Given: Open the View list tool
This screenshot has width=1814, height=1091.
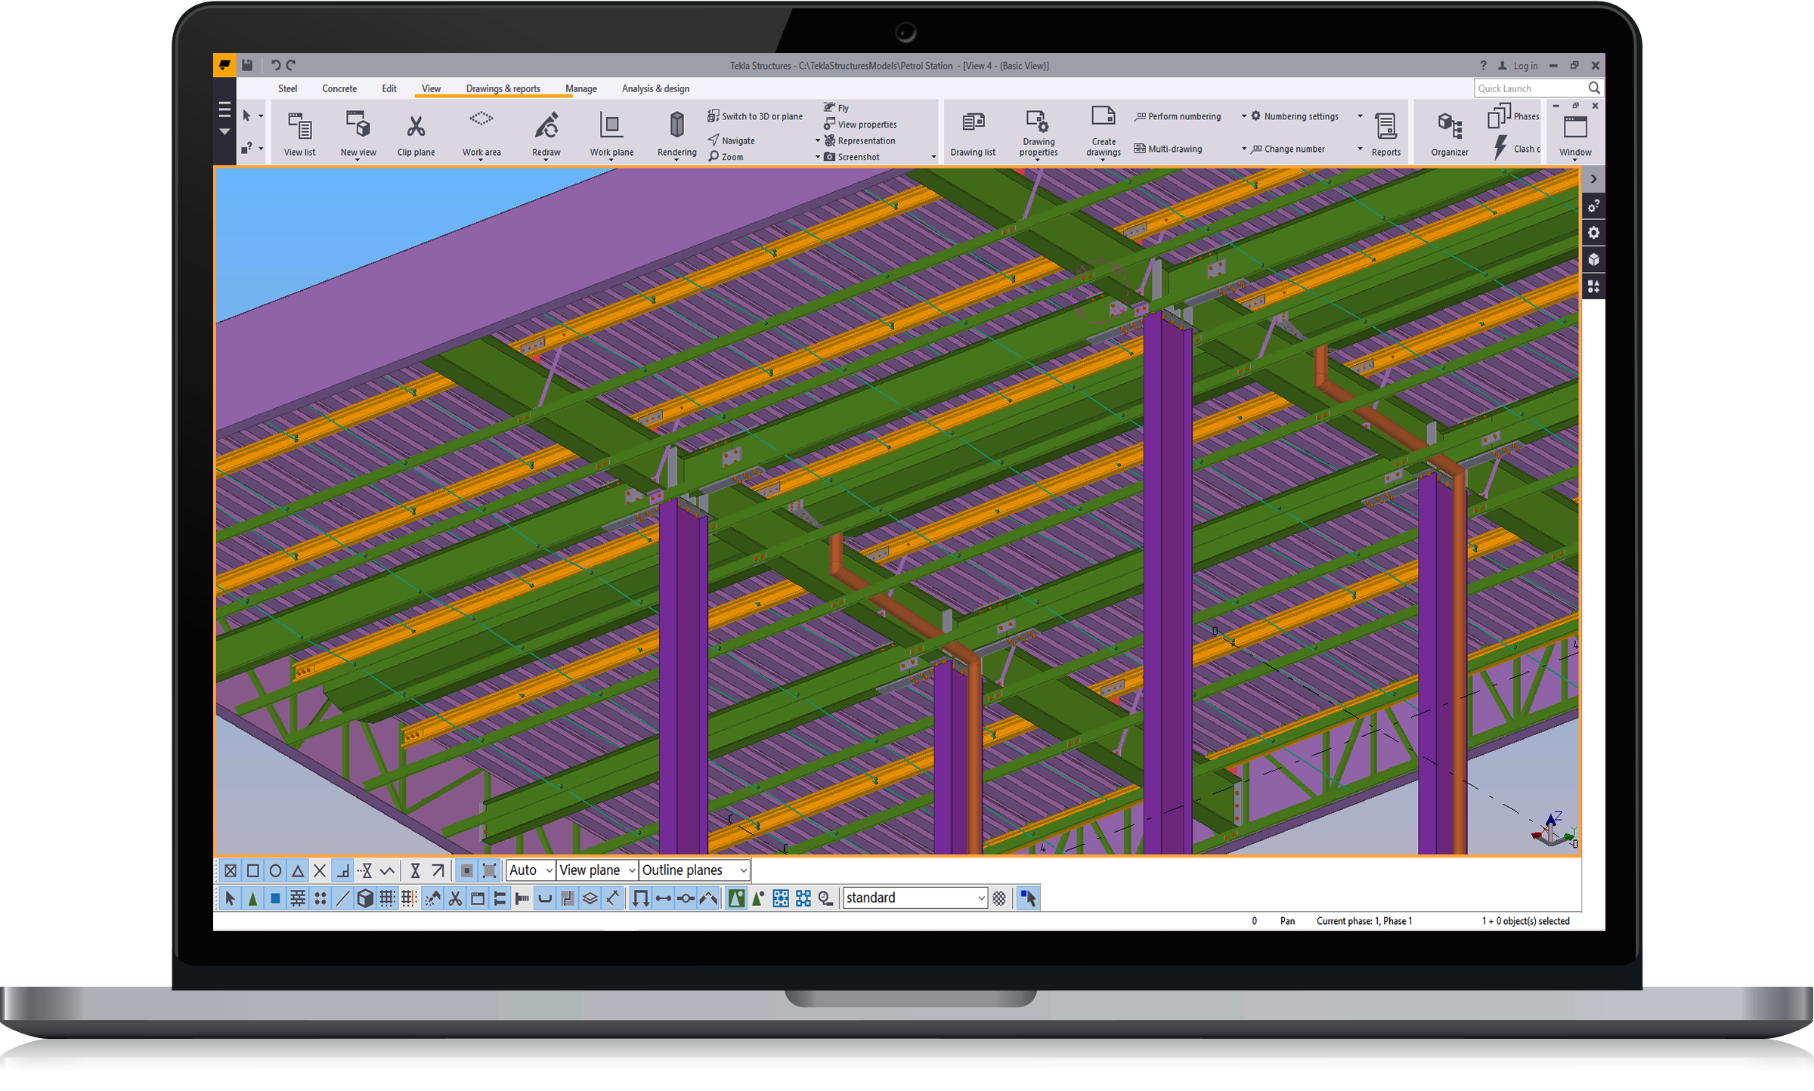Looking at the screenshot, I should tap(299, 134).
